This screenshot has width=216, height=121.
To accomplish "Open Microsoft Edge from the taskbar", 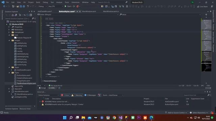I will (x=152, y=118).
